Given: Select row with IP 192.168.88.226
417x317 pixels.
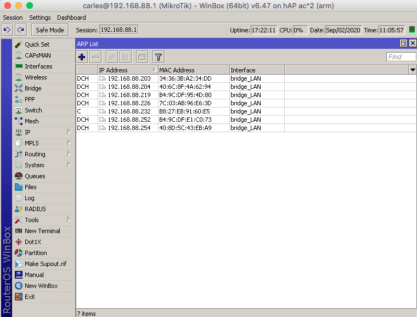Looking at the screenshot, I should coord(246,103).
